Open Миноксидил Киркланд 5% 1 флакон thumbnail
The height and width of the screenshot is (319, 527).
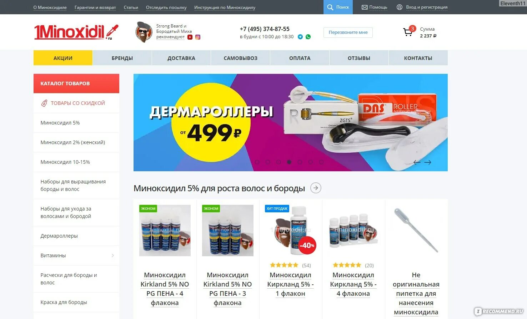pos(291,231)
